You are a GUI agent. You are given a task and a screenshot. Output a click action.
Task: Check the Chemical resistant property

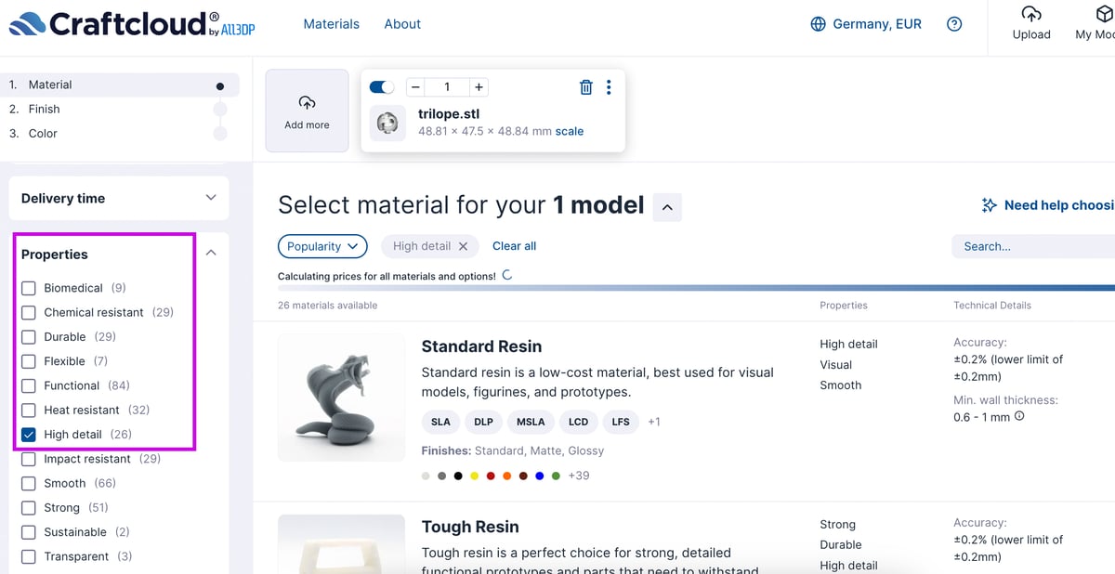pos(29,312)
